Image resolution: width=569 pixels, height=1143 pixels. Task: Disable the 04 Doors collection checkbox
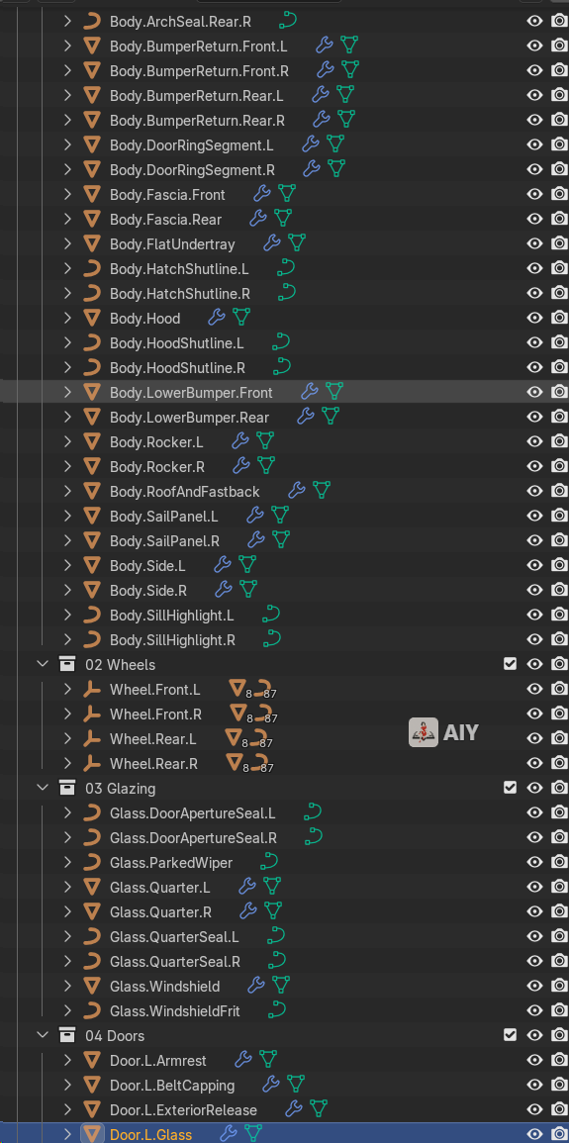[x=510, y=1035]
